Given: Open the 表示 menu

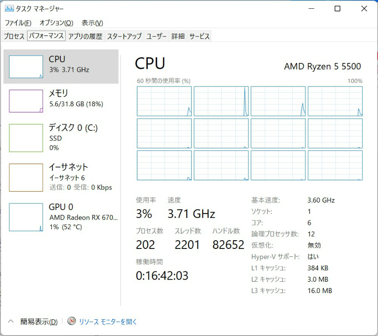Looking at the screenshot, I should pos(92,23).
